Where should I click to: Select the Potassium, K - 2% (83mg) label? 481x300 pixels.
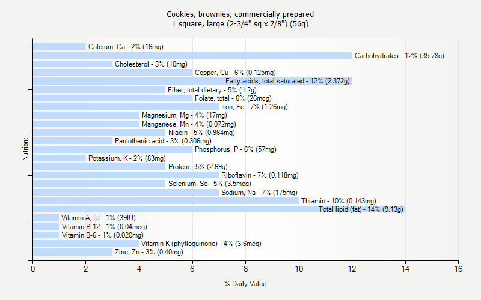(x=127, y=158)
